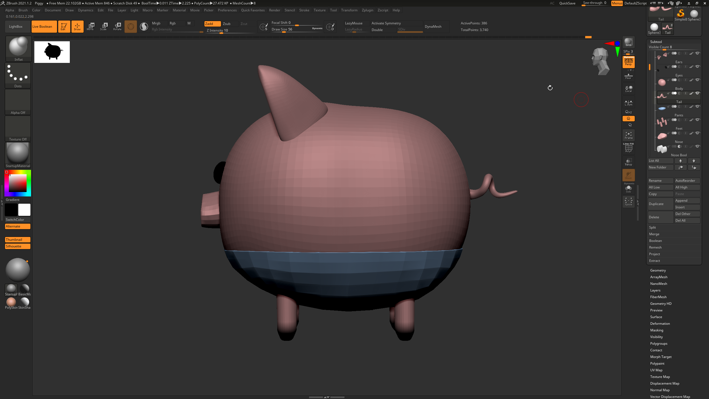Open the Texture Off selector
The width and height of the screenshot is (709, 399).
click(x=18, y=128)
